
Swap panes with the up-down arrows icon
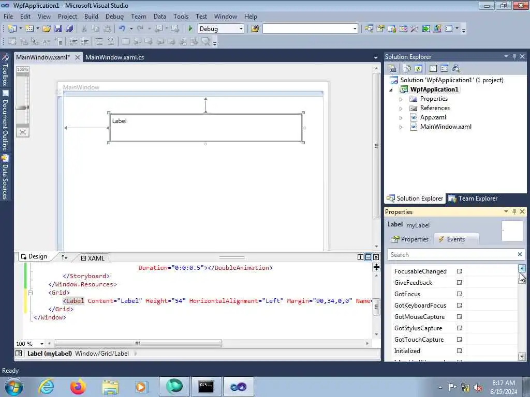[64, 257]
